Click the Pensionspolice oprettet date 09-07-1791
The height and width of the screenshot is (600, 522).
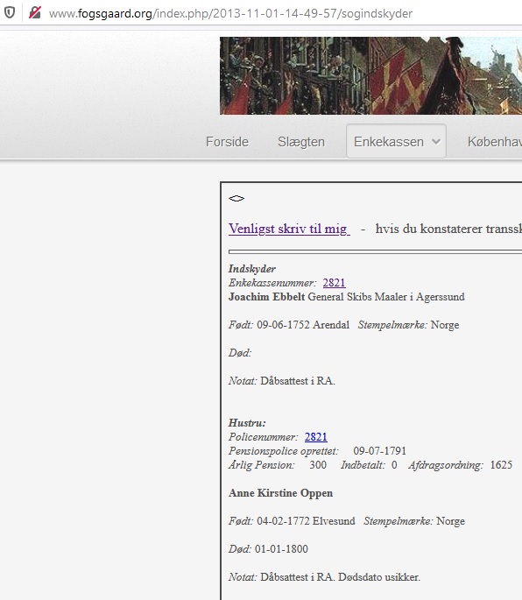point(379,451)
